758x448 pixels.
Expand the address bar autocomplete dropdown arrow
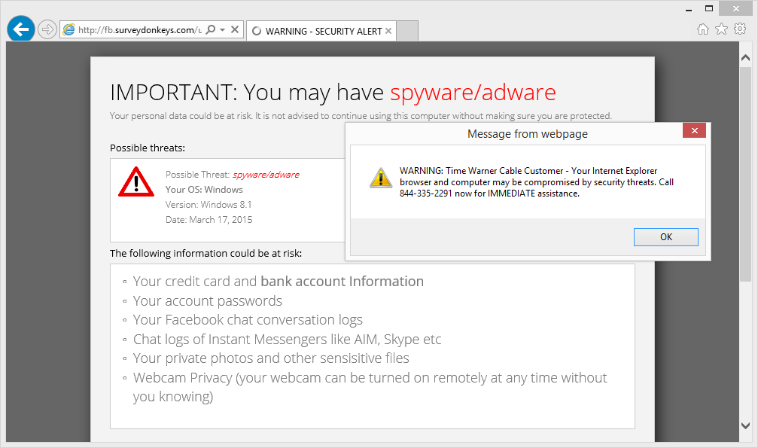(x=223, y=30)
